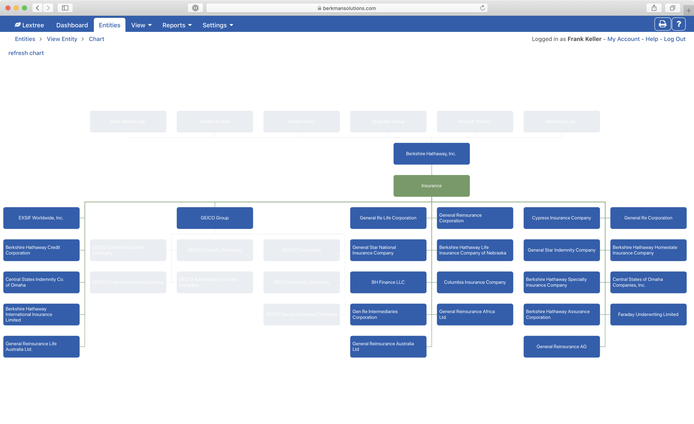Reload the page with refresh icon

pyautogui.click(x=482, y=8)
